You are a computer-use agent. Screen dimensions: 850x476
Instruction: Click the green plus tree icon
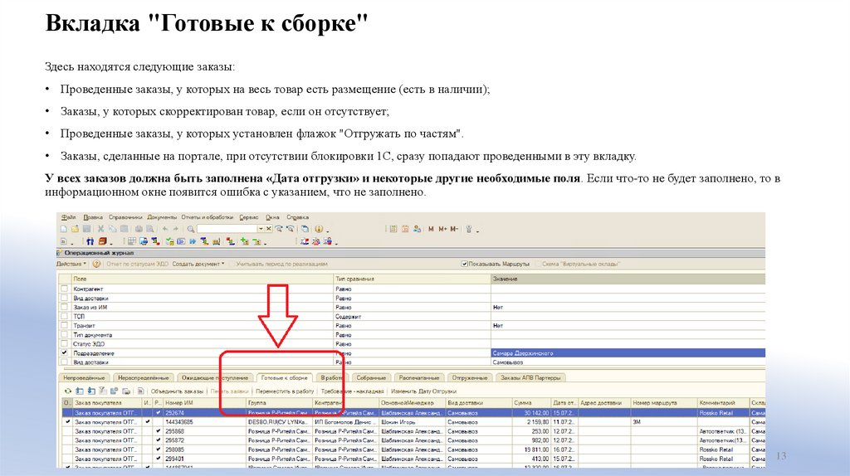(x=244, y=241)
